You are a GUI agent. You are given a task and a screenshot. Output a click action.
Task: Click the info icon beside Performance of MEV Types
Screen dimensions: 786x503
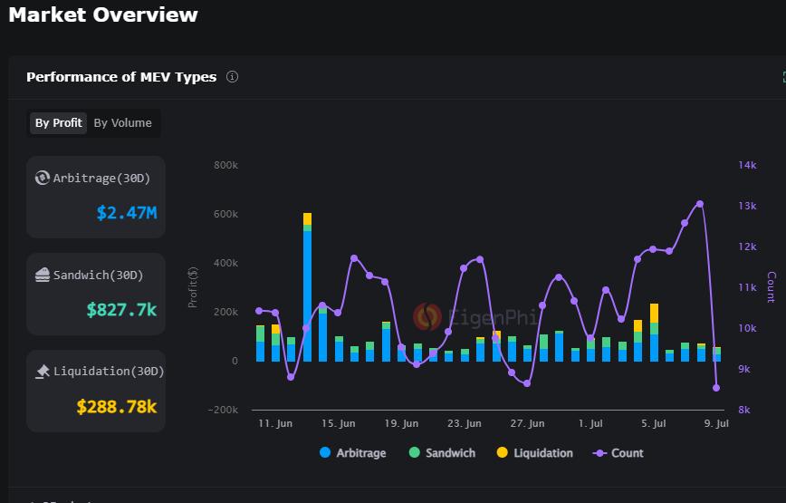click(232, 77)
